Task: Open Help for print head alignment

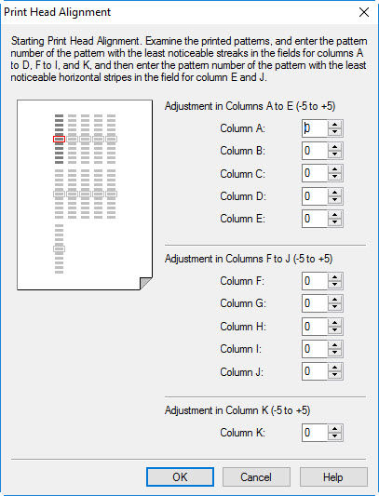Action: 333,476
